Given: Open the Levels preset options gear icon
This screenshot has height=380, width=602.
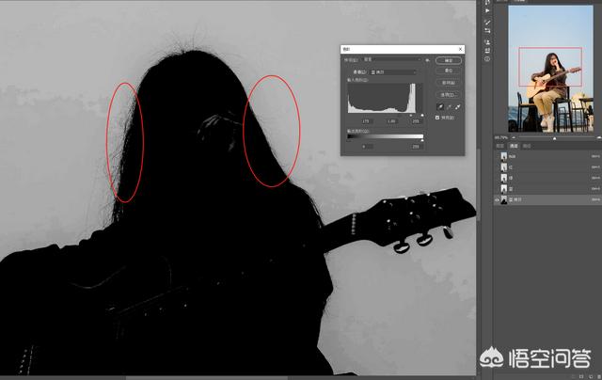Looking at the screenshot, I should (x=427, y=59).
